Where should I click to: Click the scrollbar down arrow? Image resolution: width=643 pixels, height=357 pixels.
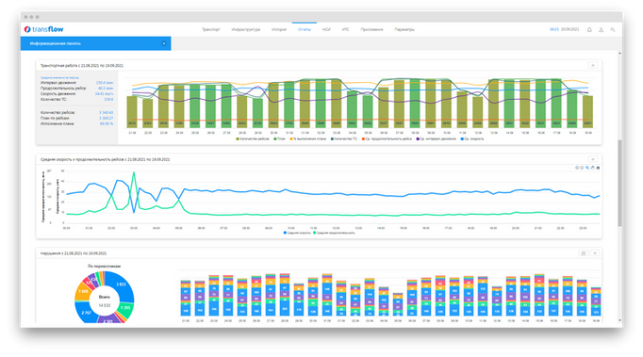pyautogui.click(x=619, y=320)
